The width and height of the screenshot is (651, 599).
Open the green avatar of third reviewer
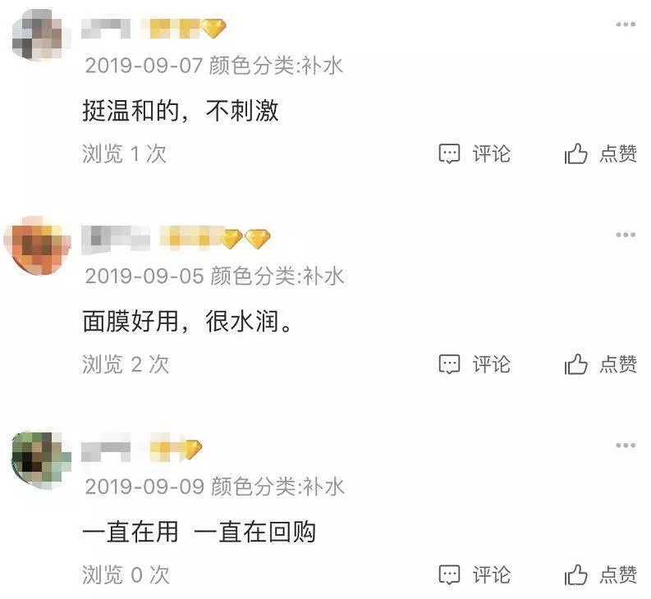coord(41,460)
